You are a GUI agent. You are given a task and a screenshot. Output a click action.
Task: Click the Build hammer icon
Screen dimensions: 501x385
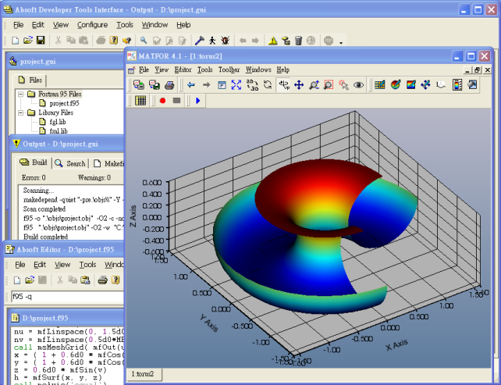[x=200, y=41]
